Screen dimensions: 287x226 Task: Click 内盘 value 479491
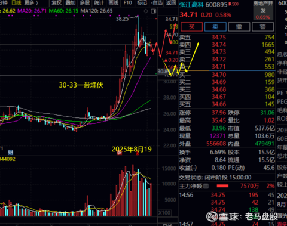pyautogui.click(x=265, y=144)
